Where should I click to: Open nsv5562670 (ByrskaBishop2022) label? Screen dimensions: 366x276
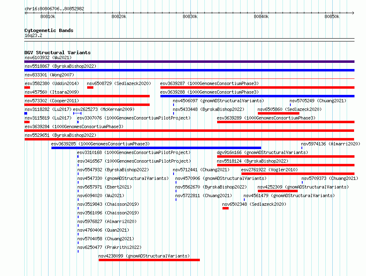pos(211,187)
